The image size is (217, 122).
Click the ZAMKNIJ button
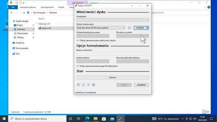coord(141,85)
